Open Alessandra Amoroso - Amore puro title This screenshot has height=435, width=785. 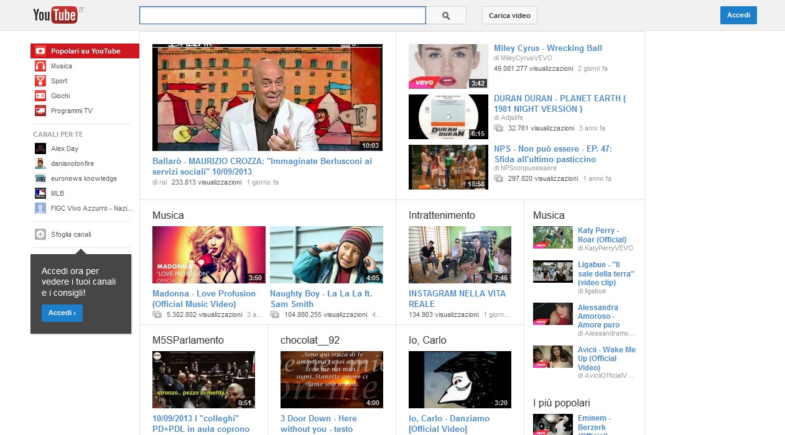click(x=598, y=316)
